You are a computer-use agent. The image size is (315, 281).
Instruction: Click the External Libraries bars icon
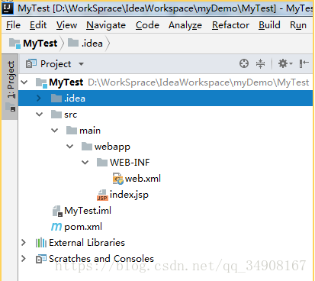click(41, 243)
